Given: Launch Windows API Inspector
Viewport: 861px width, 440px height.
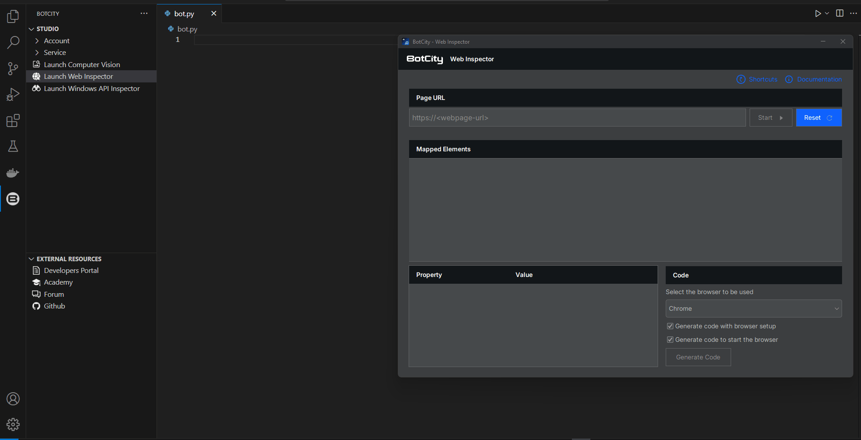Looking at the screenshot, I should pyautogui.click(x=92, y=89).
